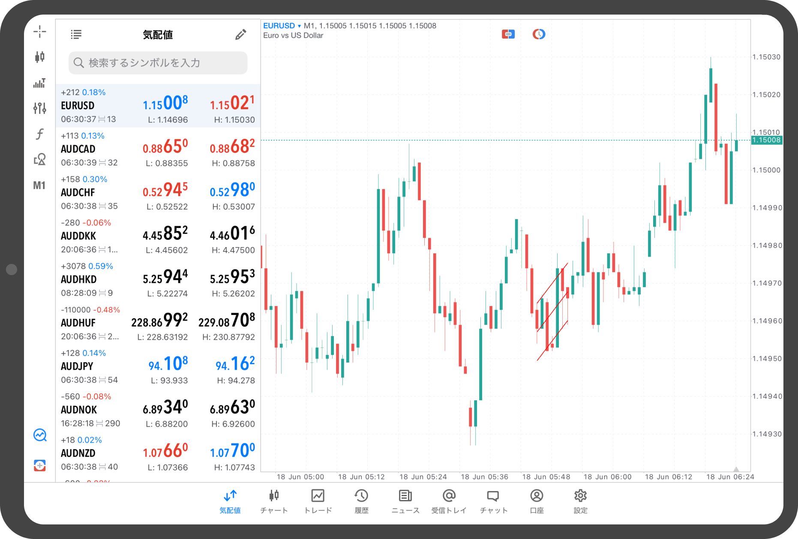The image size is (798, 539).
Task: Select the AUDNOK quote row
Action: point(158,410)
